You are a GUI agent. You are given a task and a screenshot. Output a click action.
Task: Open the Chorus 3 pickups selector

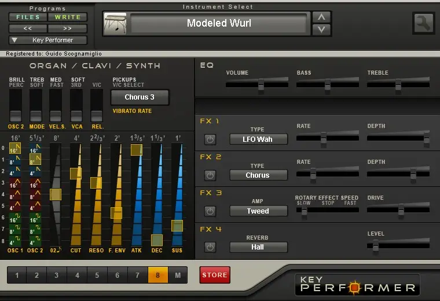click(x=140, y=97)
